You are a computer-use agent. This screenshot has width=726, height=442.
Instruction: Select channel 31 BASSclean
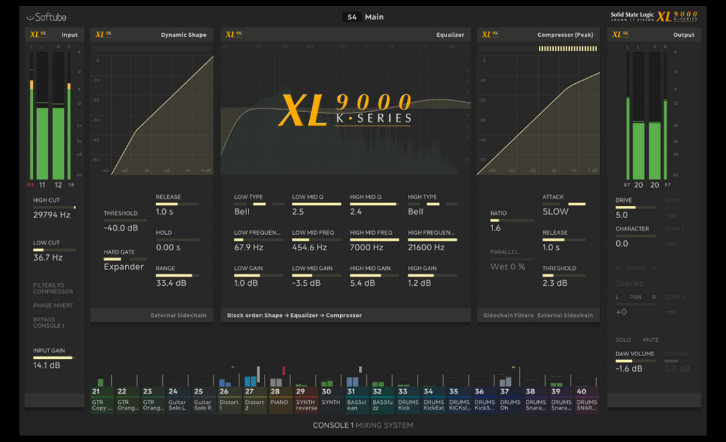pyautogui.click(x=357, y=399)
